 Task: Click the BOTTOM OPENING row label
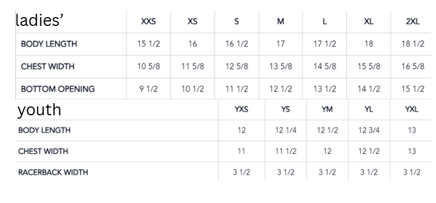pyautogui.click(x=58, y=89)
